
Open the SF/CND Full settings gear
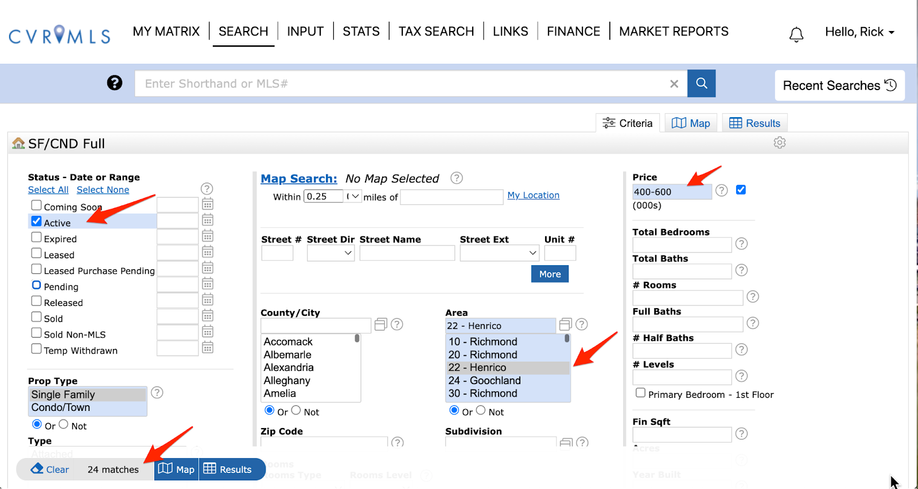click(x=780, y=142)
